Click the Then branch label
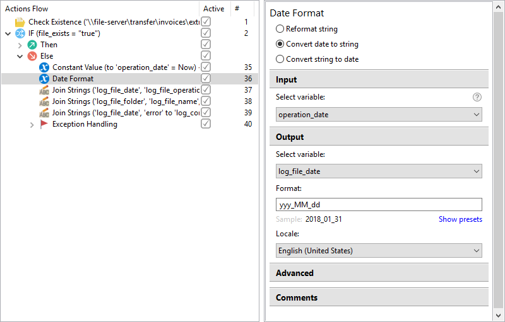 (x=49, y=45)
